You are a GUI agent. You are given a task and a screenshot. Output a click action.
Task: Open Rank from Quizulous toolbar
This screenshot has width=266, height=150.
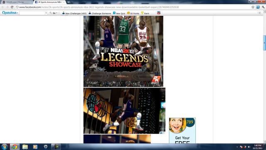click(145, 13)
